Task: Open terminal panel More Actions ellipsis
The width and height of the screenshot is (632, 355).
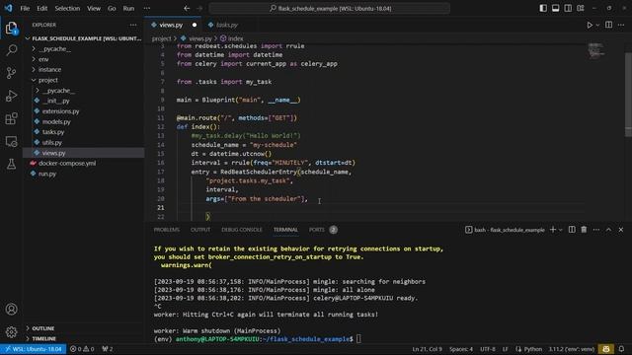Action: pos(596,230)
